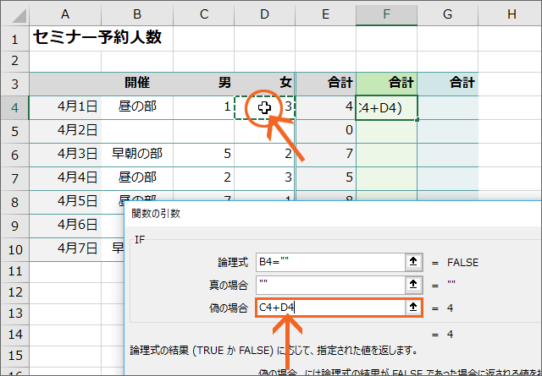Click cell E5 showing 0

pyautogui.click(x=325, y=131)
